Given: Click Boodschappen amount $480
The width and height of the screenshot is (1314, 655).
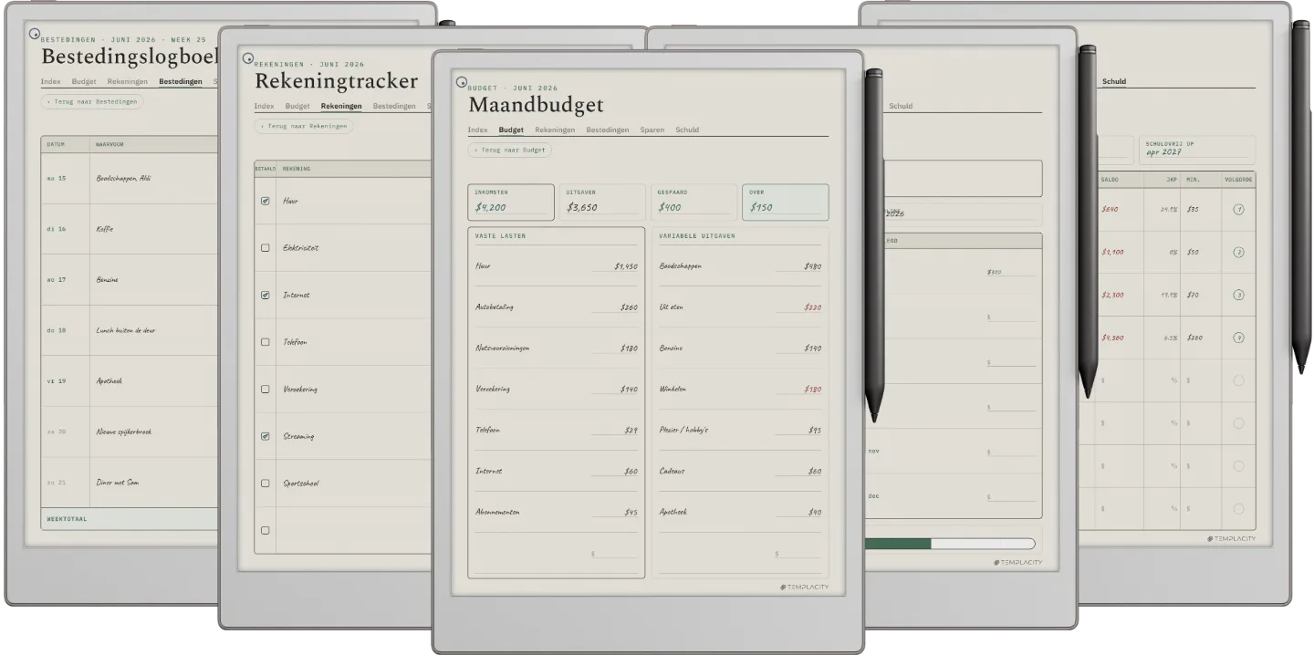Looking at the screenshot, I should [813, 266].
